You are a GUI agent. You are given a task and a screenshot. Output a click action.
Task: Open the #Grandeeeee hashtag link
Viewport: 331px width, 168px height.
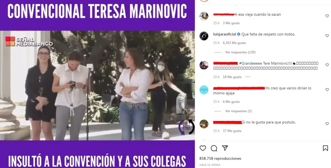point(250,63)
